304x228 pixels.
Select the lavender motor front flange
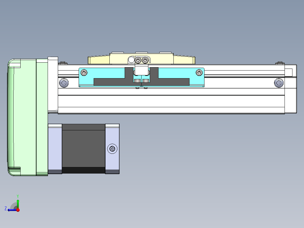click(x=55, y=149)
